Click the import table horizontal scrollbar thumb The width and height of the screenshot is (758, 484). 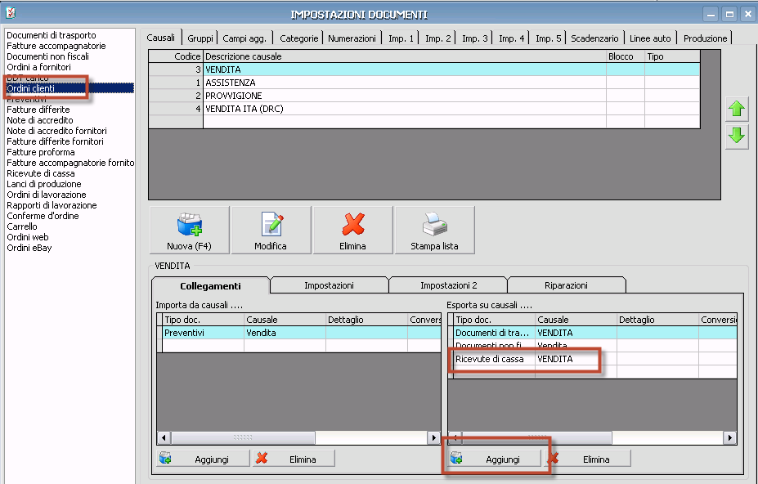[243, 437]
